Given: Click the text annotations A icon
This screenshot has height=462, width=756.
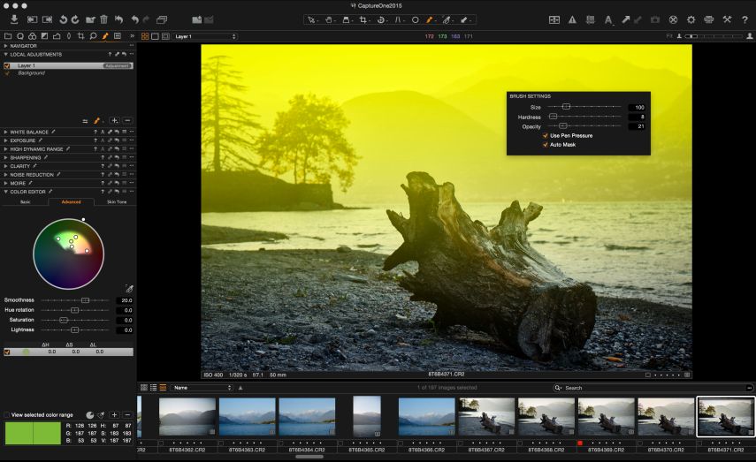Looking at the screenshot, I should [x=608, y=19].
